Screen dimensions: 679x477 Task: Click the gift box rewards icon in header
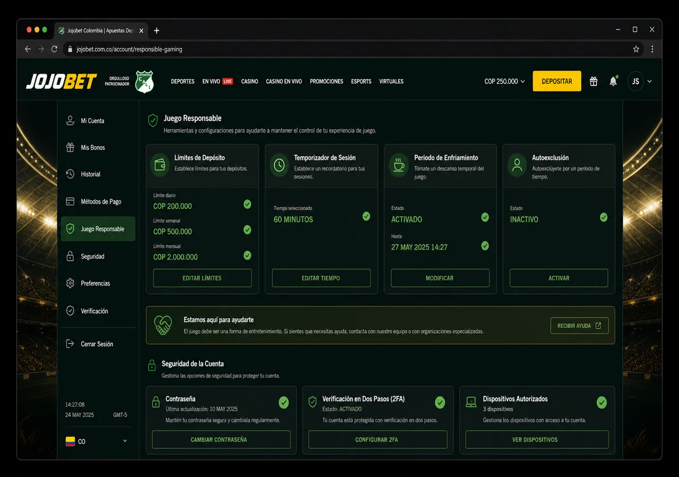click(x=594, y=81)
